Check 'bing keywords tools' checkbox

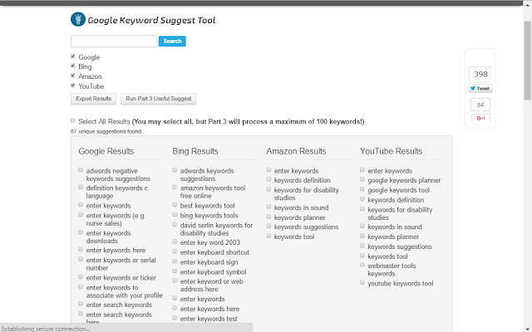[x=175, y=214]
